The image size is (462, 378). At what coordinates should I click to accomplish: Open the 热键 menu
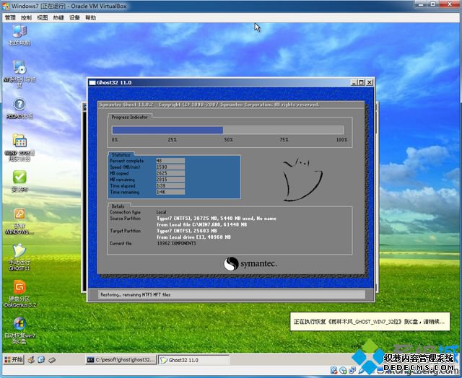[x=58, y=17]
